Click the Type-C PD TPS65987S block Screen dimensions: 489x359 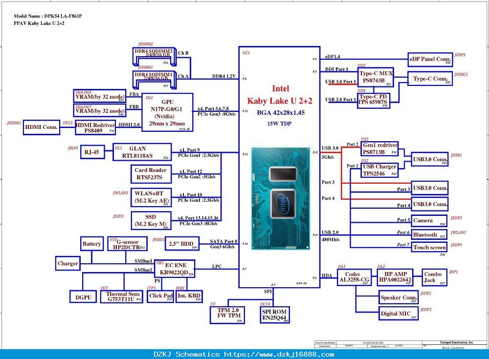pos(373,101)
